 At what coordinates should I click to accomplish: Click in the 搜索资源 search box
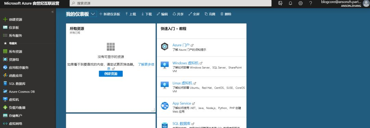[170, 3]
